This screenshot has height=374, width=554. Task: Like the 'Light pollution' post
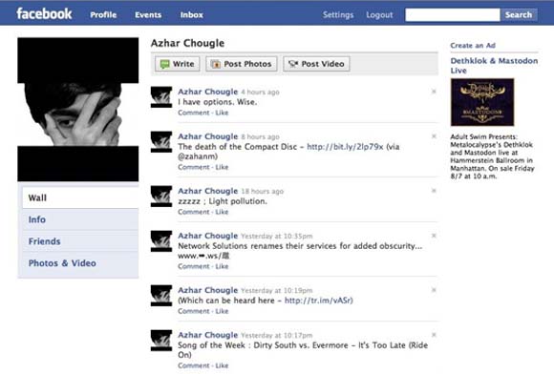coord(222,212)
